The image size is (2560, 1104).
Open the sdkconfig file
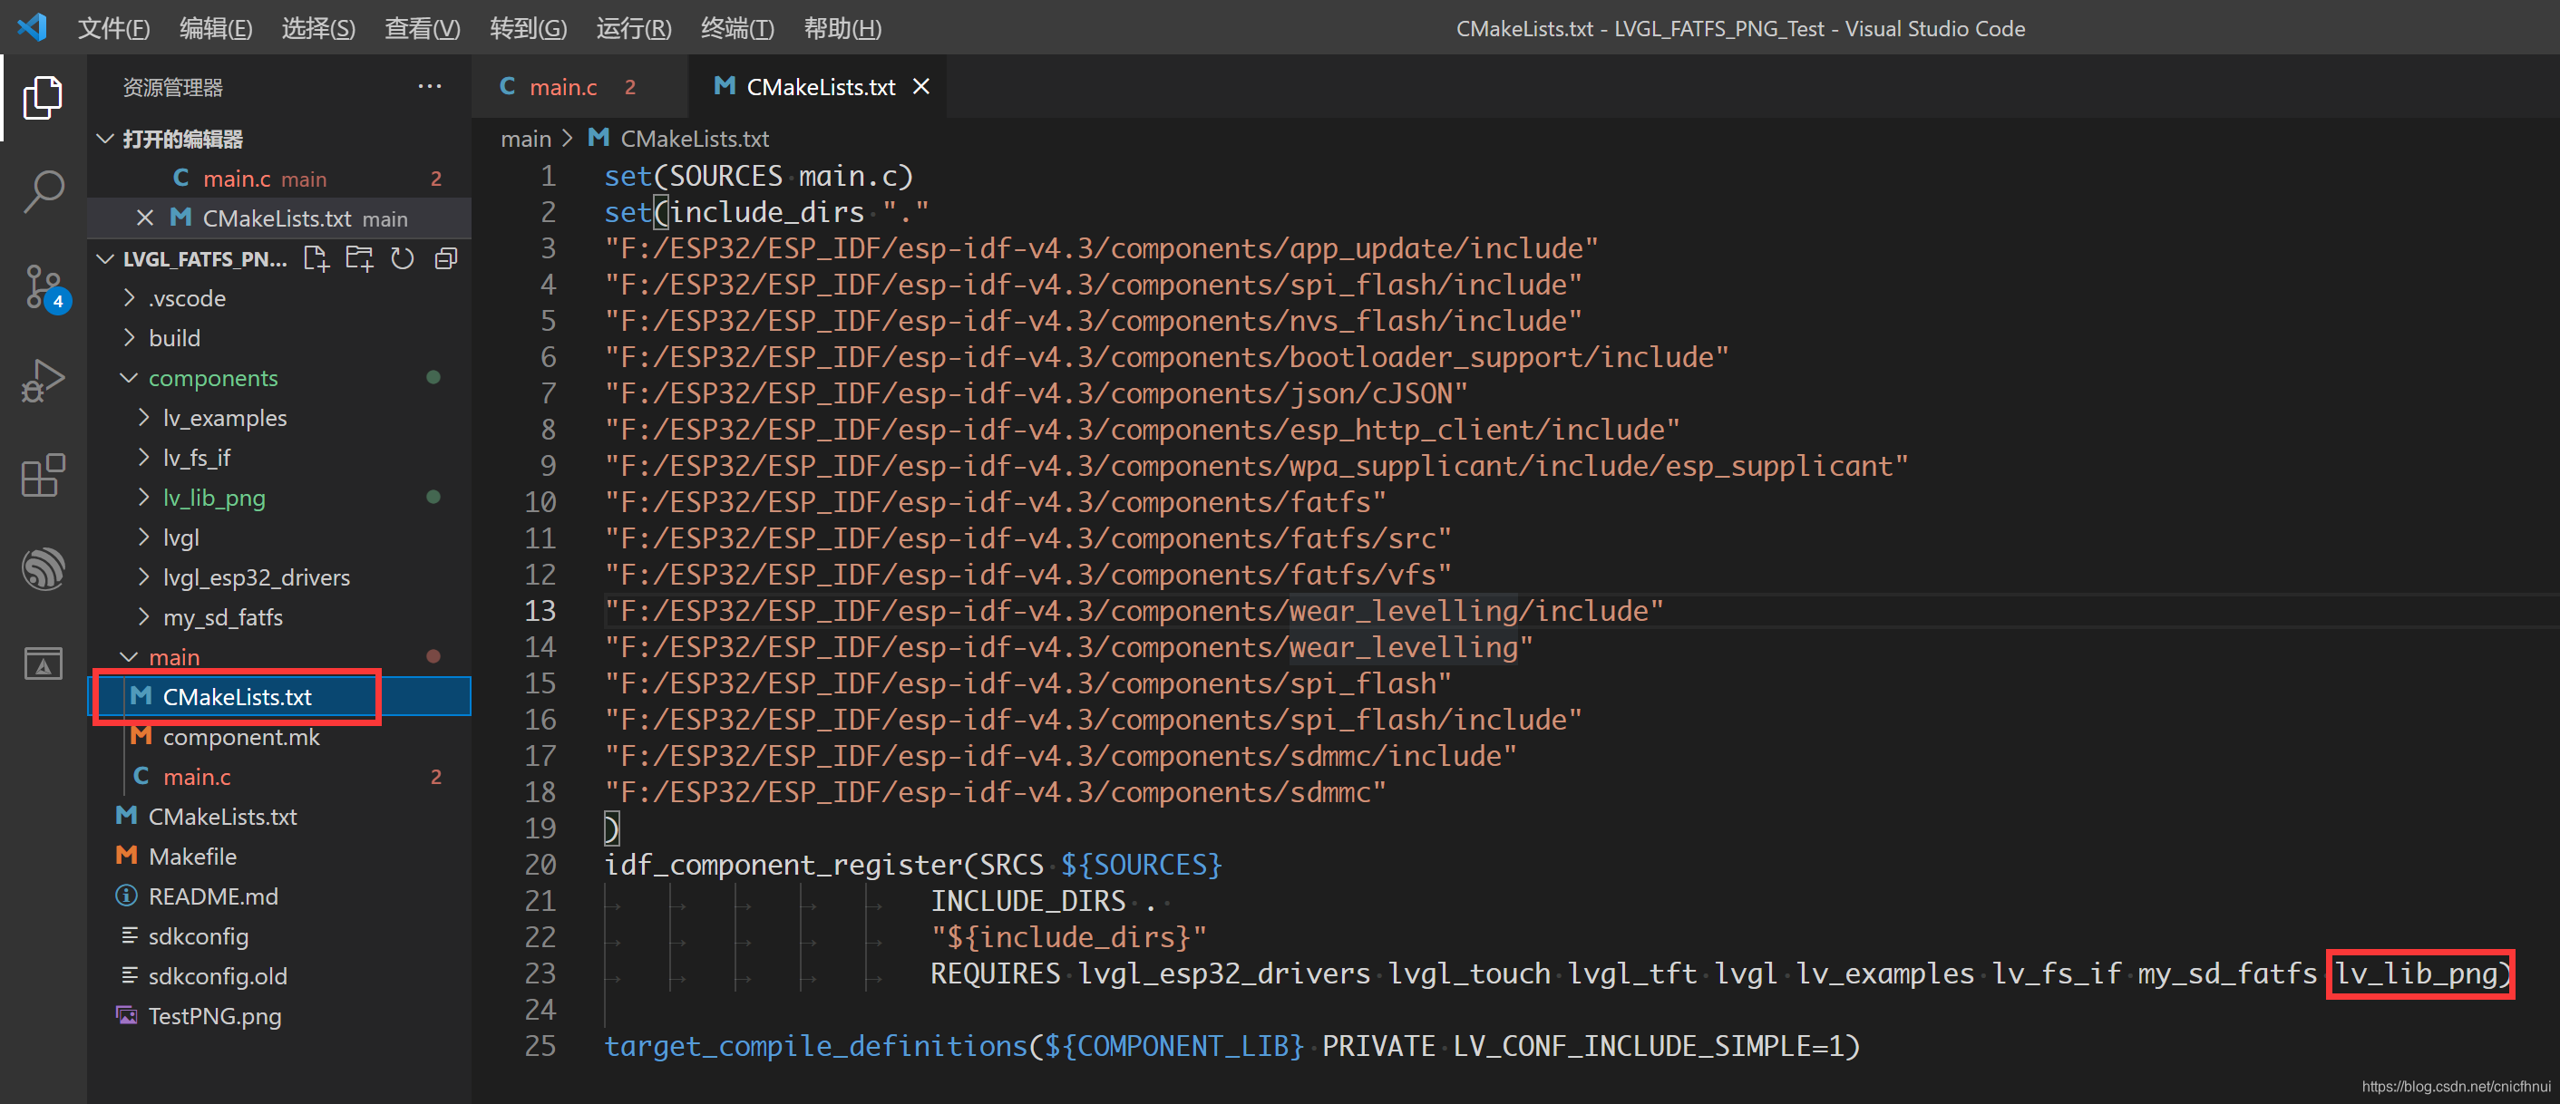278,936
